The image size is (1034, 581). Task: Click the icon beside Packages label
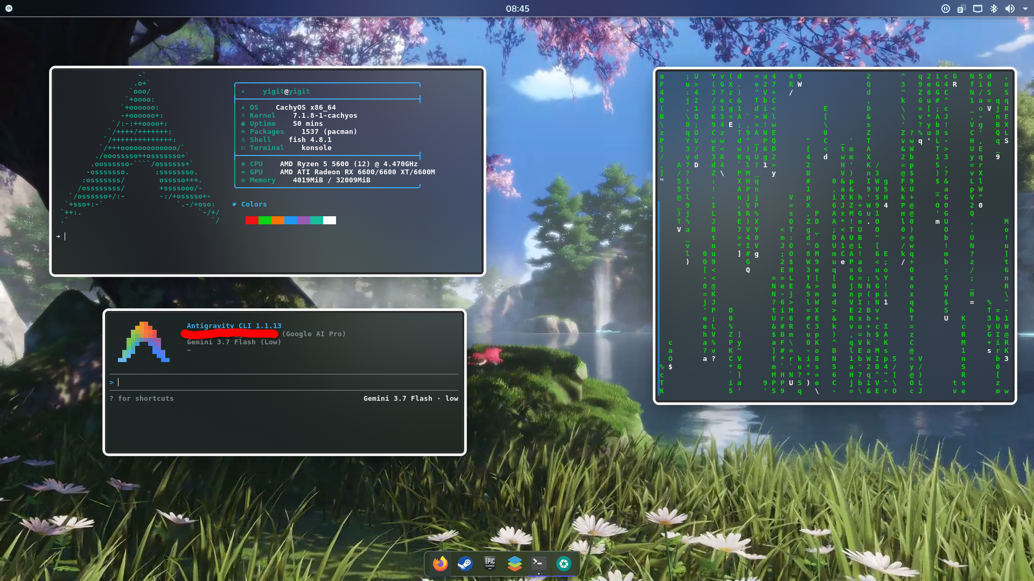pyautogui.click(x=243, y=132)
